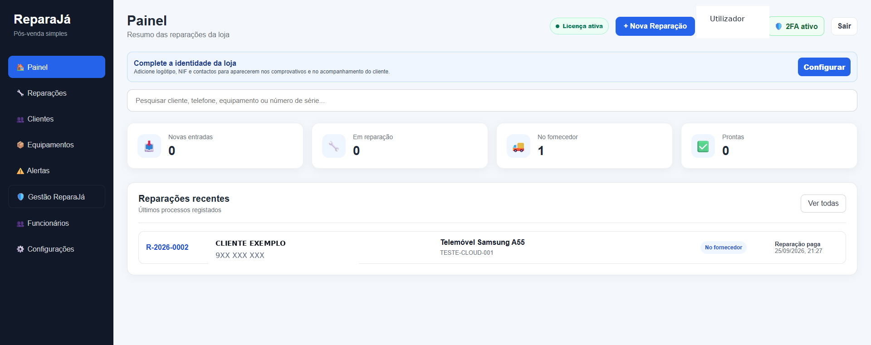Click the people icon beside Clientes
871x345 pixels.
[20, 119]
